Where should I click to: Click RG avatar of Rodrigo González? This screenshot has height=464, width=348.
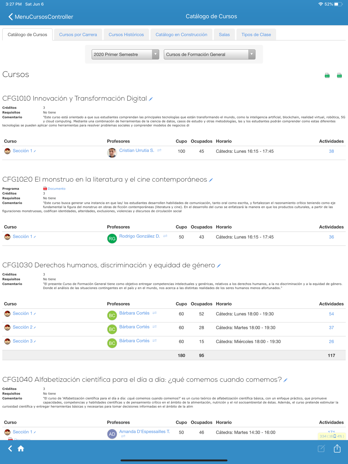point(112,239)
